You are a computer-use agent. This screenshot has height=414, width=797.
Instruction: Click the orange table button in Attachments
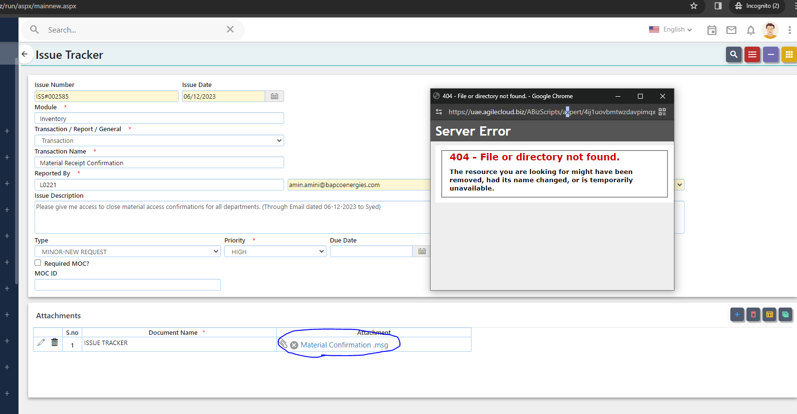click(769, 315)
